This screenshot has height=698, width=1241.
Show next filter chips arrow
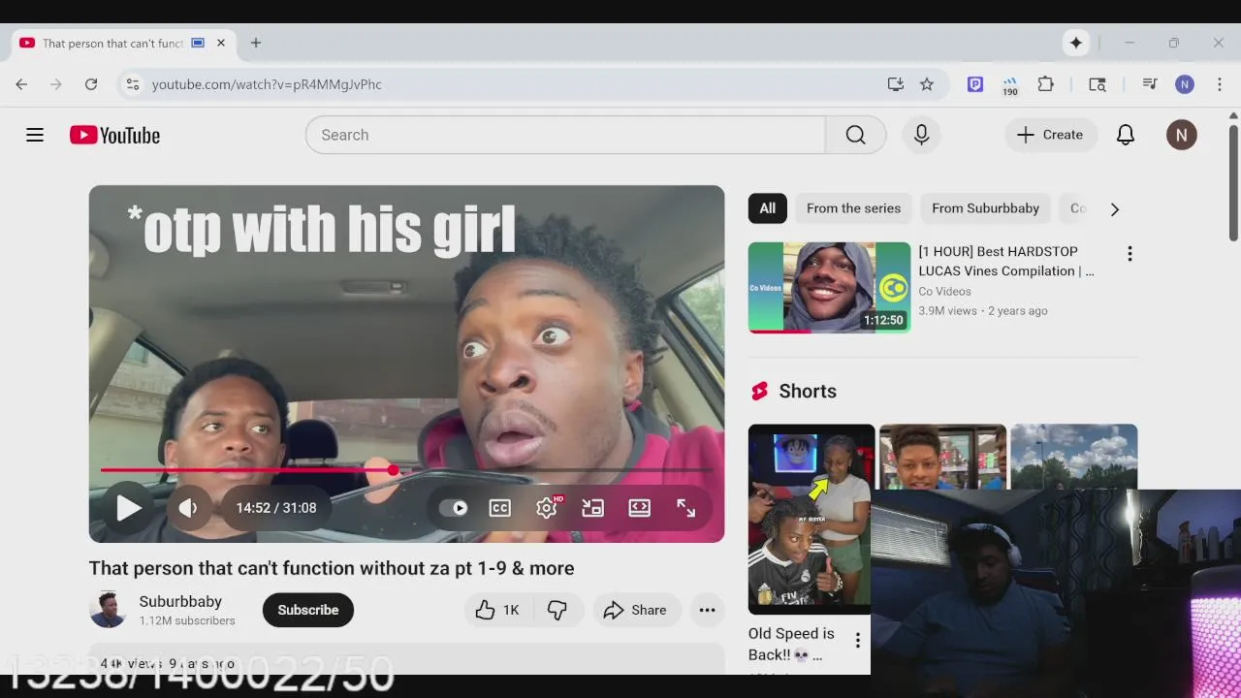(x=1114, y=208)
